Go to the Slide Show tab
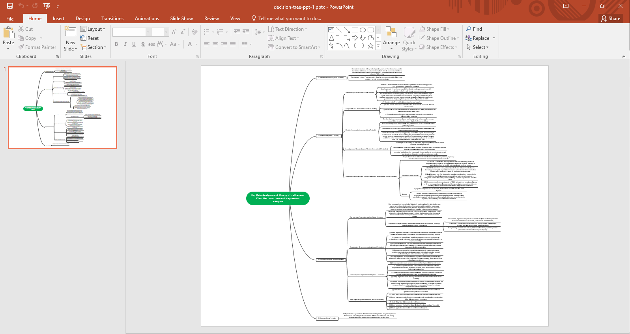 click(x=181, y=19)
